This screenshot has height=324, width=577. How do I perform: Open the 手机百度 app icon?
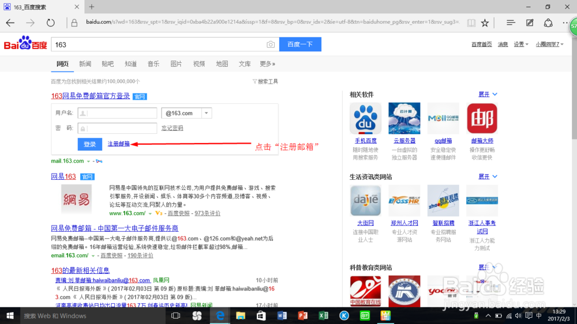[365, 118]
